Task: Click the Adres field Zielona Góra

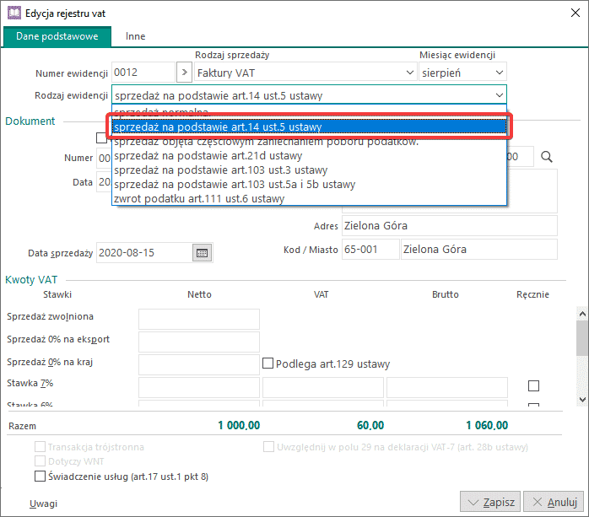Action: [450, 226]
